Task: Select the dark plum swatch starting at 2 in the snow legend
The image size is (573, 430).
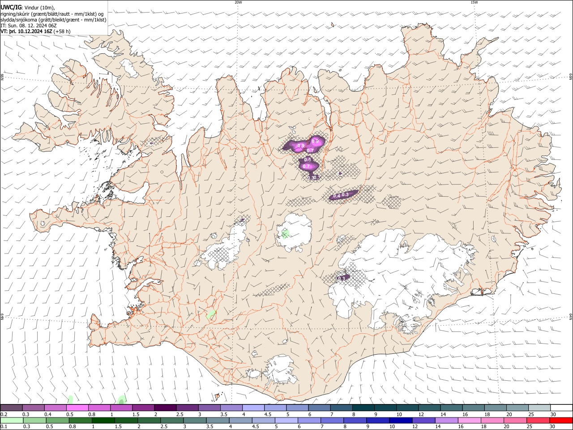Action: coord(165,408)
